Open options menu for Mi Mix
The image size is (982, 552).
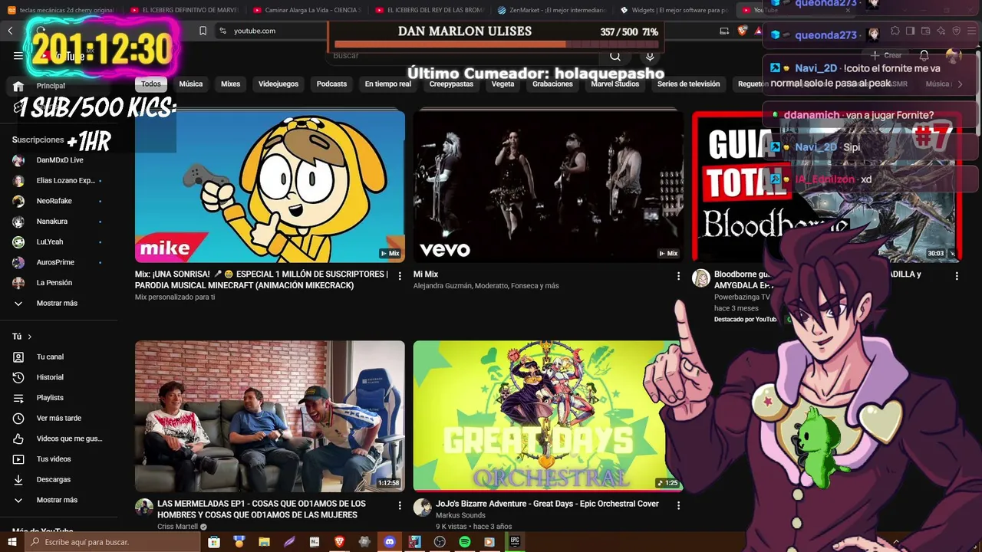(x=678, y=276)
